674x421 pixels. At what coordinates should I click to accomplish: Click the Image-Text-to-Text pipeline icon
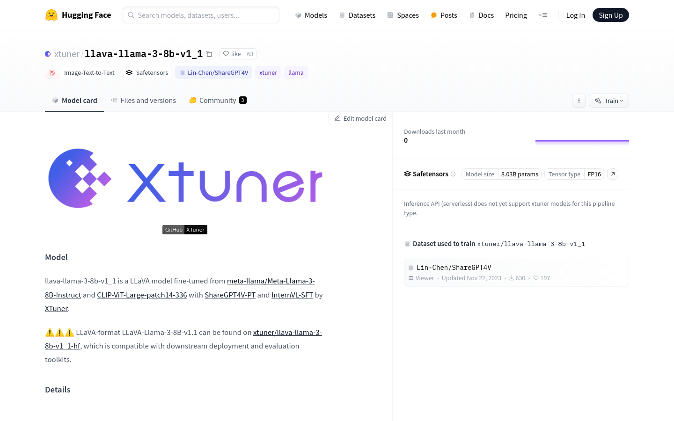(53, 73)
